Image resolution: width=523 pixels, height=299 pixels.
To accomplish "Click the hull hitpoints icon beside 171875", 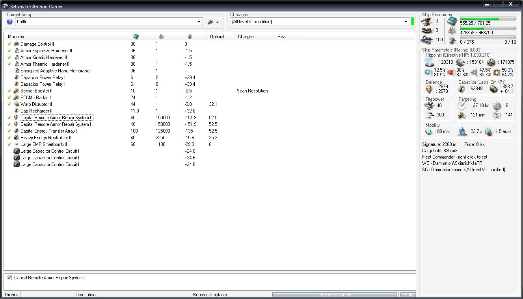I will [x=491, y=63].
